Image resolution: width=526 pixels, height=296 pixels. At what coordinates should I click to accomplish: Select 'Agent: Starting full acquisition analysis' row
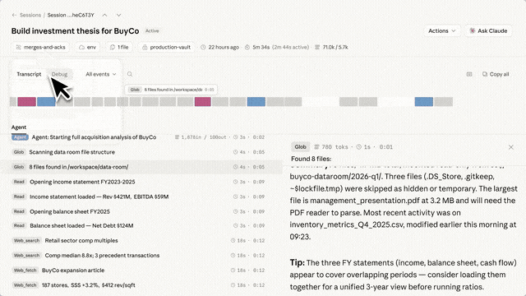(141, 137)
